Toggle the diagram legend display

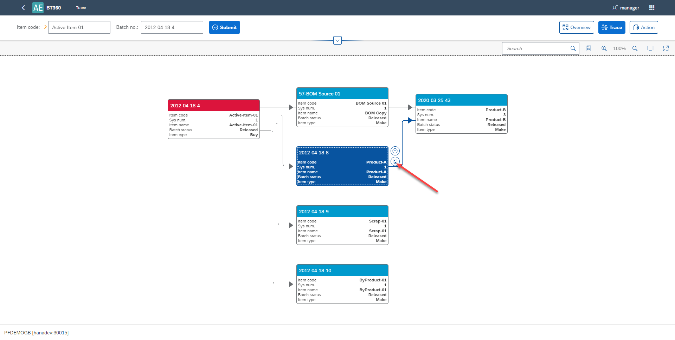589,48
